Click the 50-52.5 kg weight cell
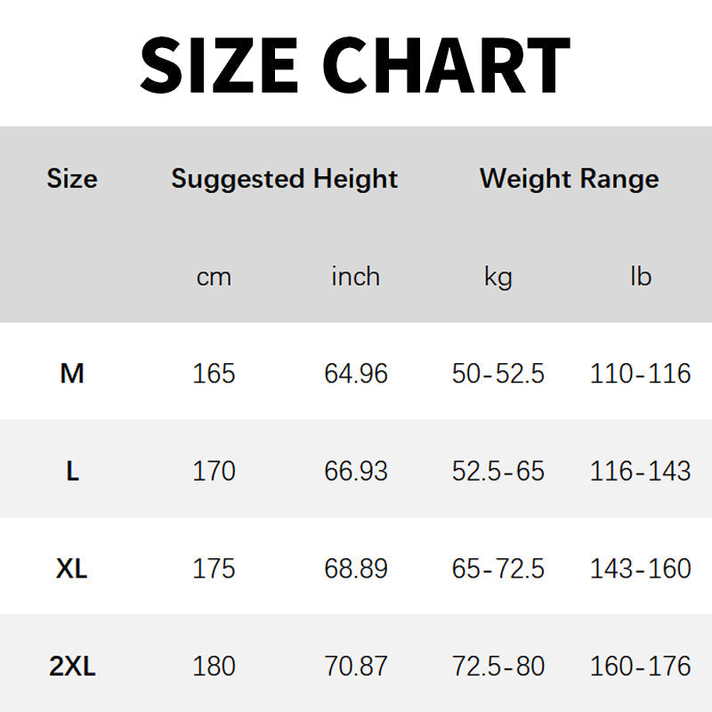The image size is (712, 712). pos(498,373)
